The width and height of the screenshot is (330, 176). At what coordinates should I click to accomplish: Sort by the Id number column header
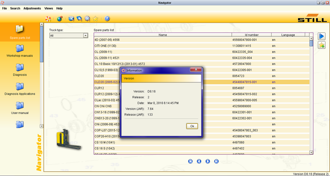[x=252, y=35]
